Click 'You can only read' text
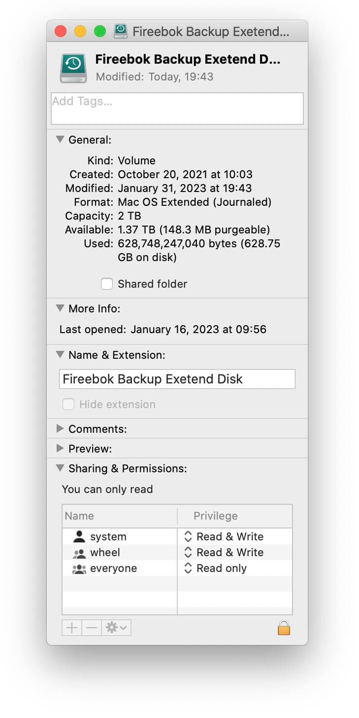This screenshot has height=718, width=359. pos(107,490)
